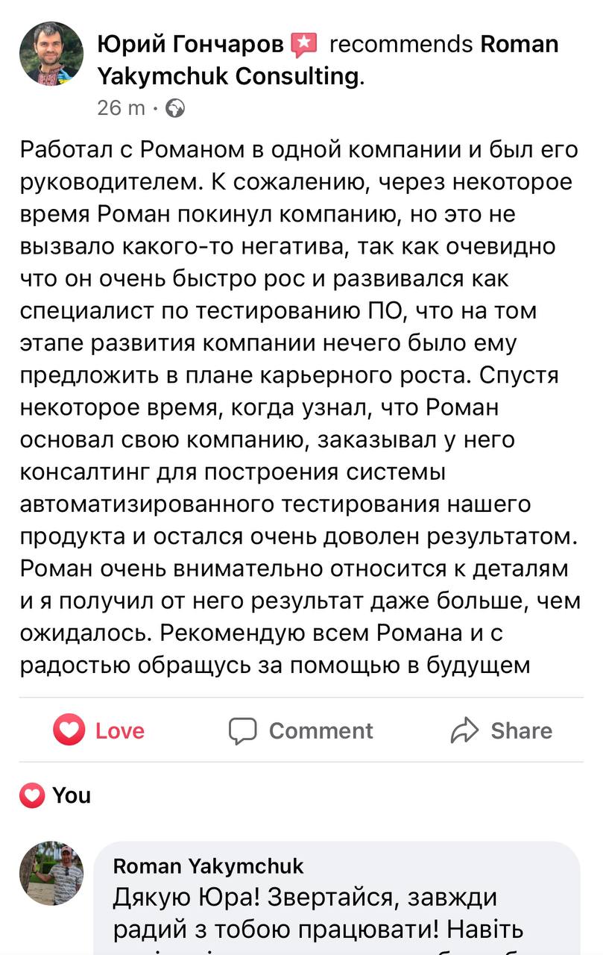
Task: View who reacted via You label
Action: [x=72, y=795]
